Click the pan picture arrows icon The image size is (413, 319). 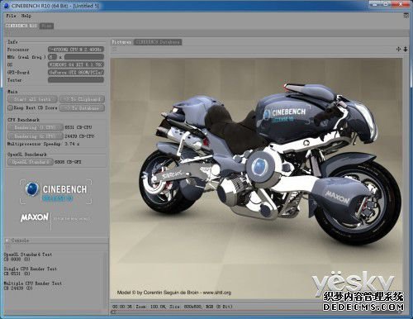[x=398, y=49]
